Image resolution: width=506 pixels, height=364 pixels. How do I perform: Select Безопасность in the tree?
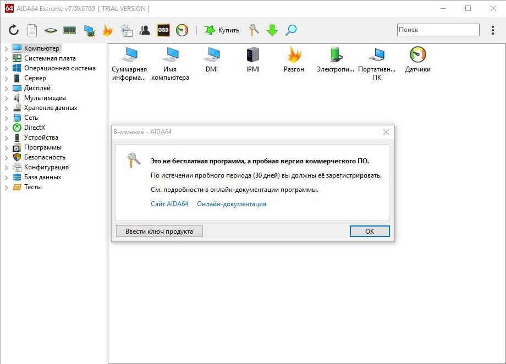click(39, 157)
